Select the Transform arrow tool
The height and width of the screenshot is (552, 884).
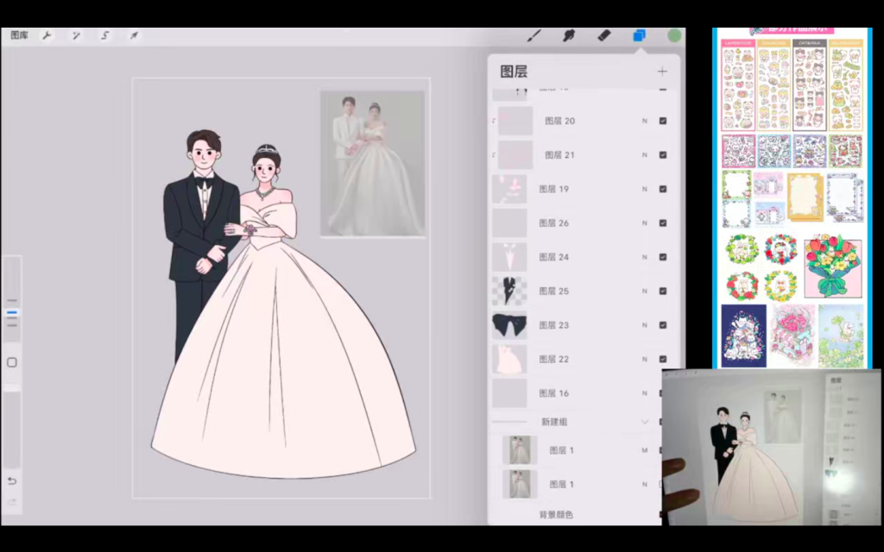[x=134, y=35]
